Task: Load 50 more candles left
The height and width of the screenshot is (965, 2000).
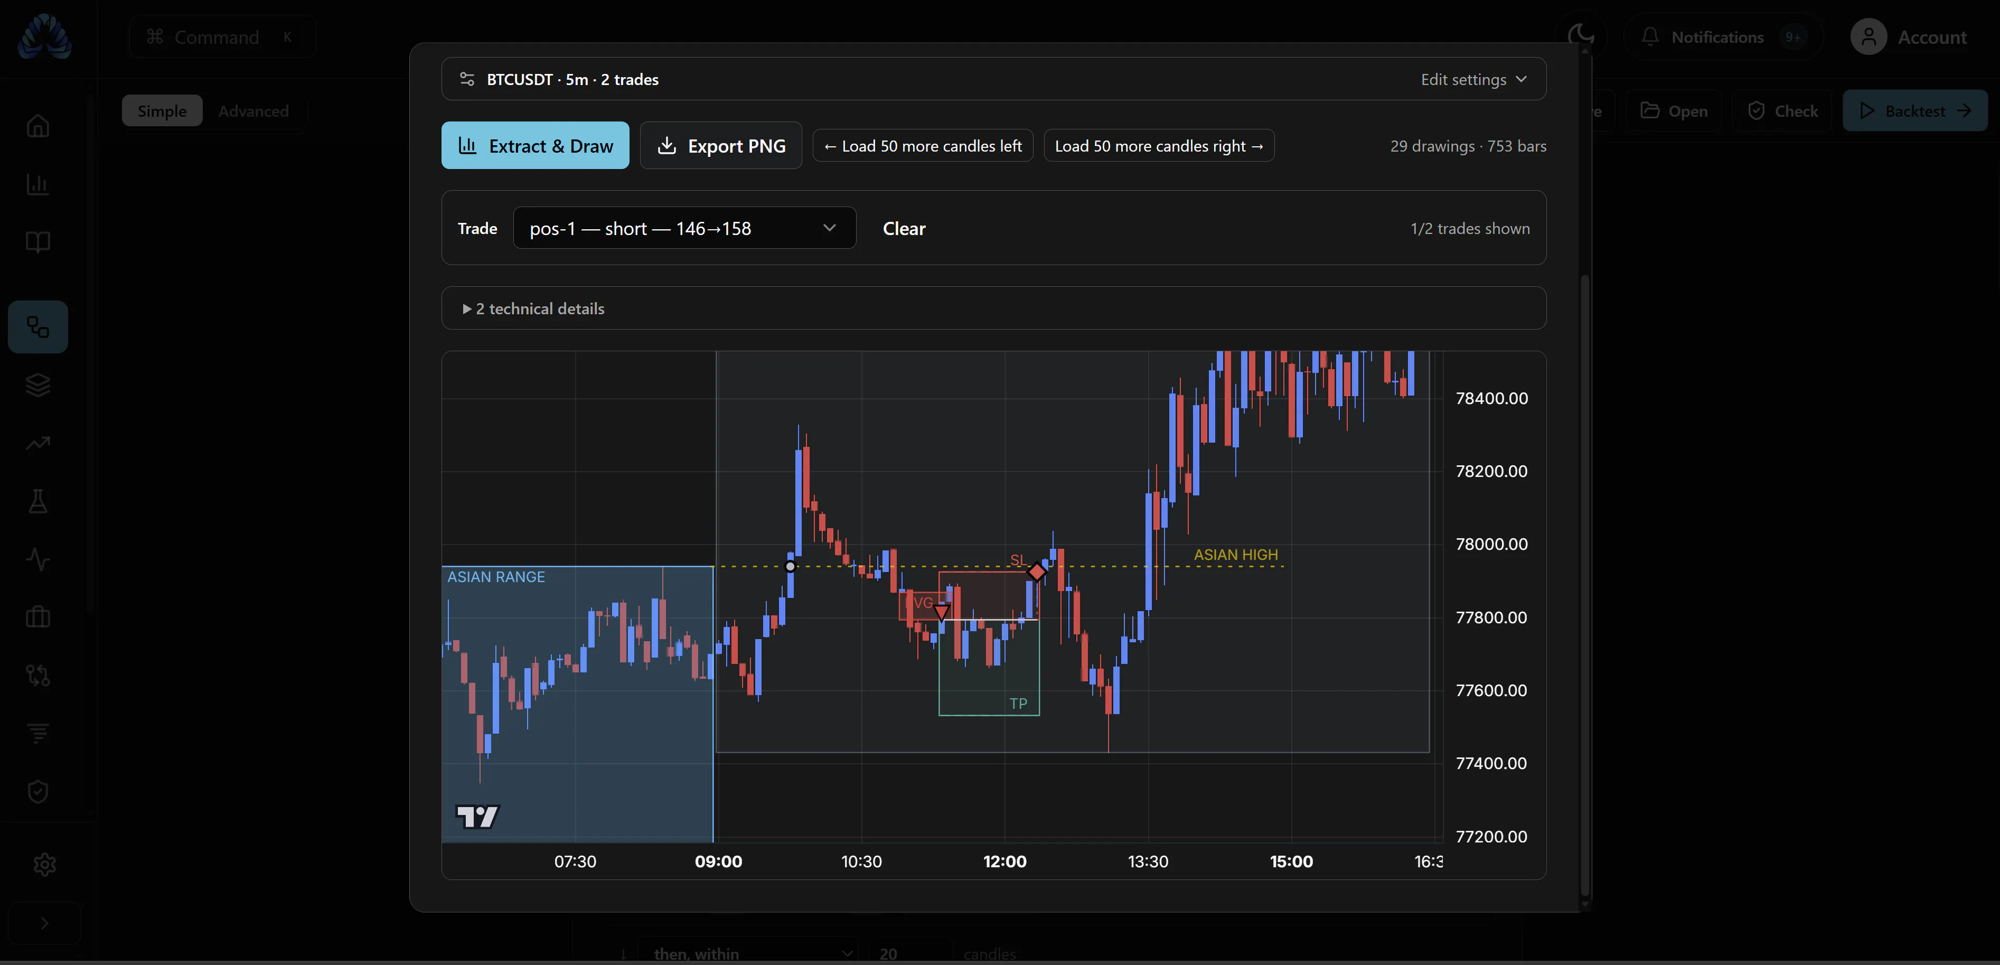Action: [x=922, y=145]
